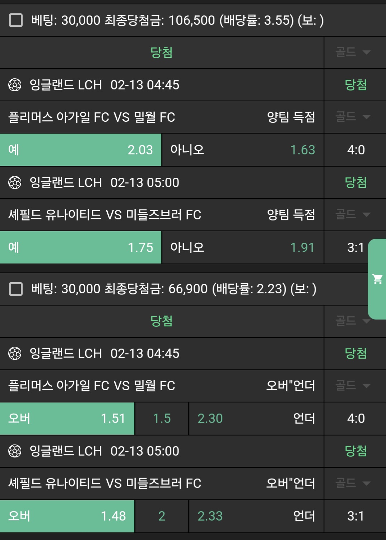Image resolution: width=386 pixels, height=540 pixels.
Task: Select the 예 2.03 bet option
Action: (81, 150)
